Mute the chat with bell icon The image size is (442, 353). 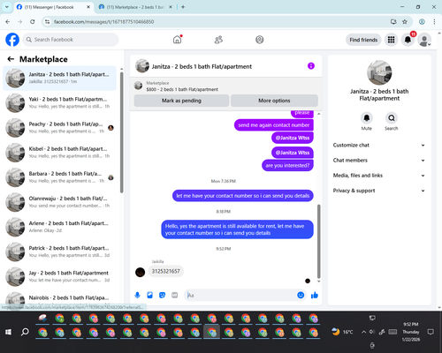pyautogui.click(x=367, y=118)
